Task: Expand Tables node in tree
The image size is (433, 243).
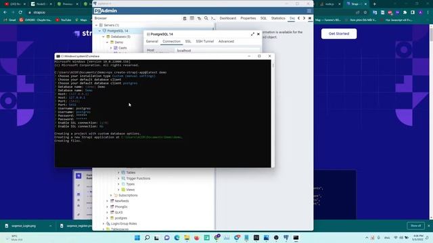Action: (119, 173)
